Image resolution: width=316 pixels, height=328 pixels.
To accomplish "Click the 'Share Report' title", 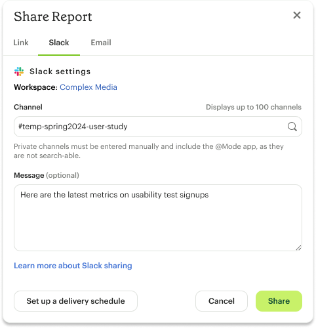I will pyautogui.click(x=53, y=16).
